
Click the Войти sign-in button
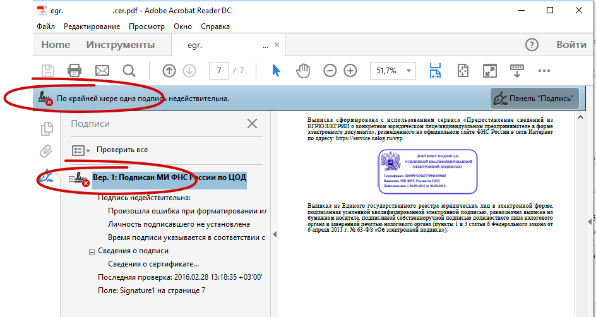click(571, 45)
